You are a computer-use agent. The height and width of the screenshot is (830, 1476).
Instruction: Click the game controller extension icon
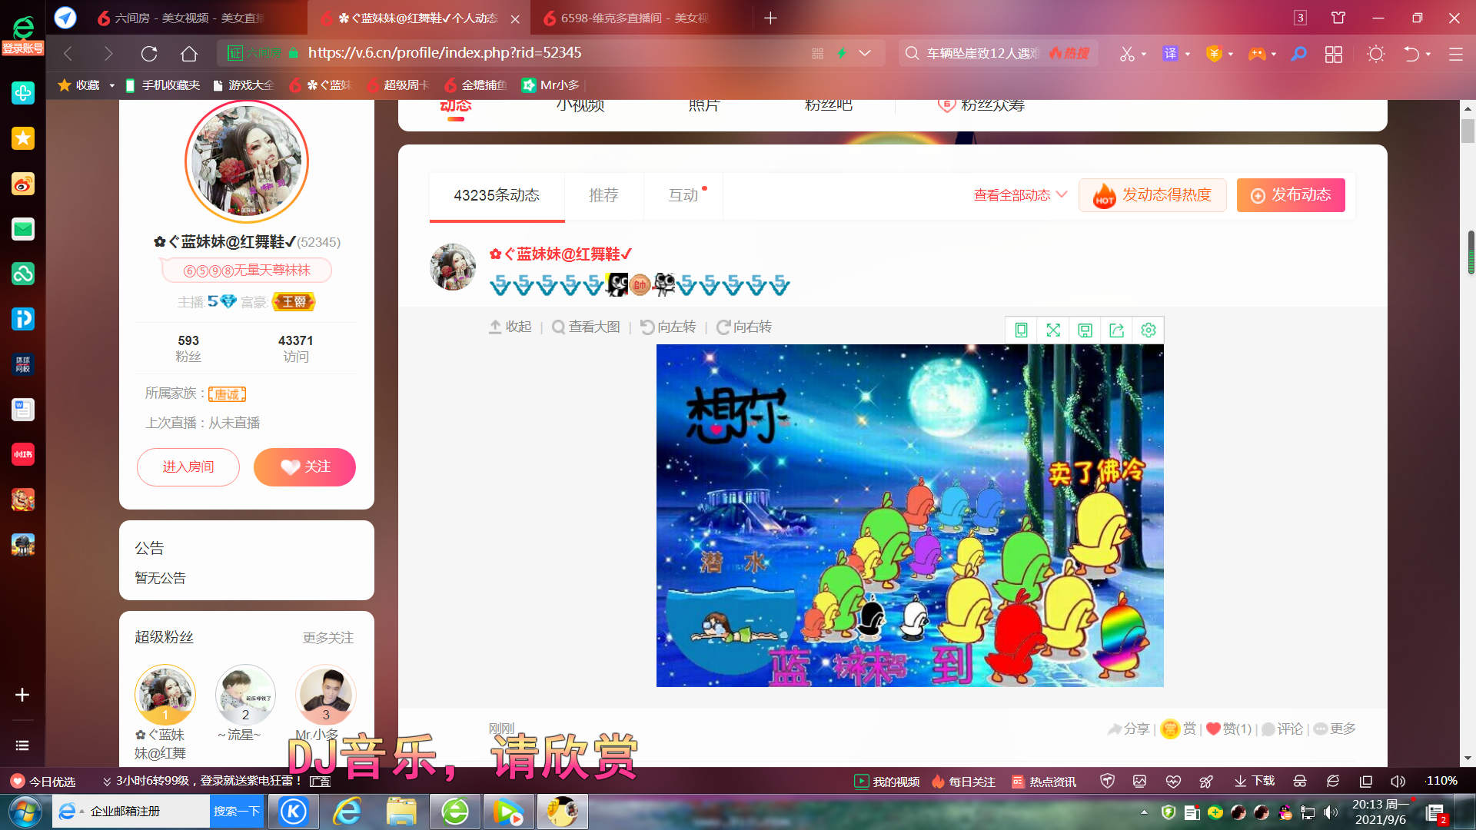coord(1256,53)
